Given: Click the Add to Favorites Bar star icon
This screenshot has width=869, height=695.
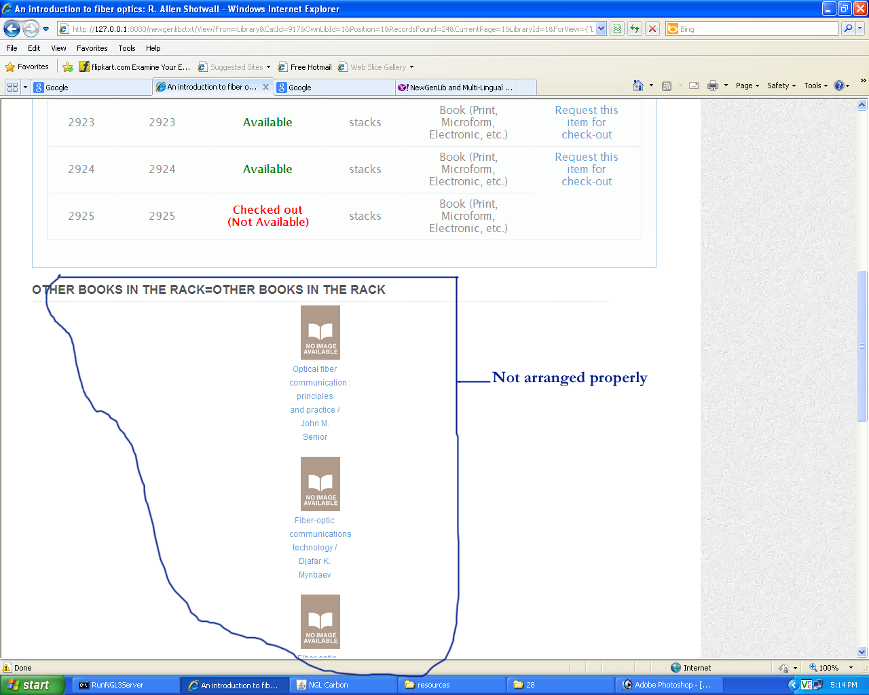Looking at the screenshot, I should (x=68, y=67).
